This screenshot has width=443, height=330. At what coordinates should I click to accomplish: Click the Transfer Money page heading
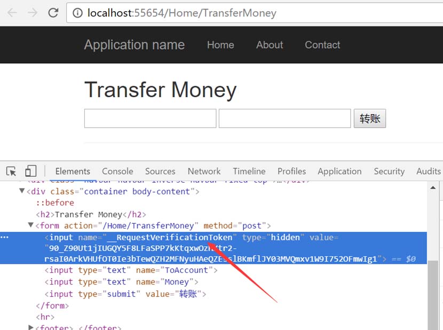click(x=161, y=90)
